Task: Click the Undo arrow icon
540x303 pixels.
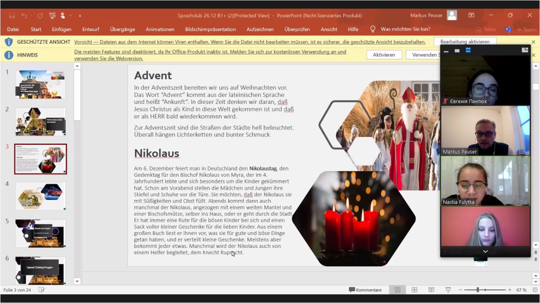Action: point(24,16)
